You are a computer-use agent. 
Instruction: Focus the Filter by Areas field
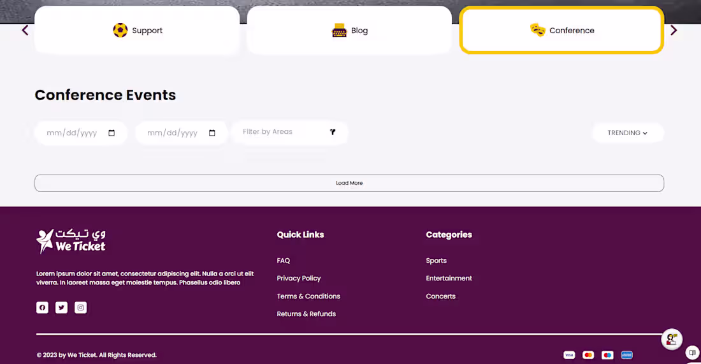click(x=289, y=133)
